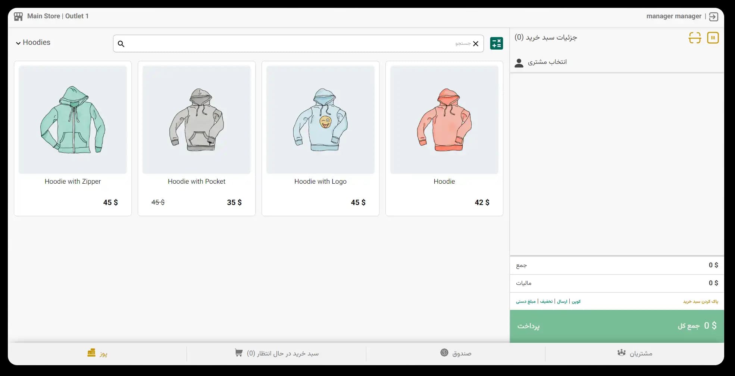Add Hoodie with Pocket to cart

click(x=197, y=139)
